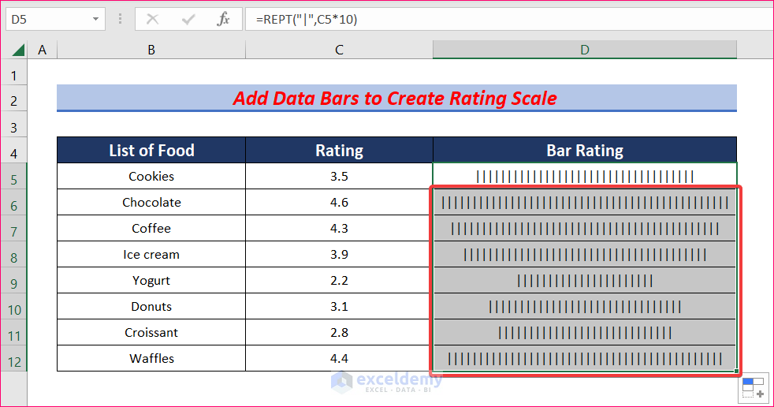Open the Auto Fill Options button

[754, 389]
